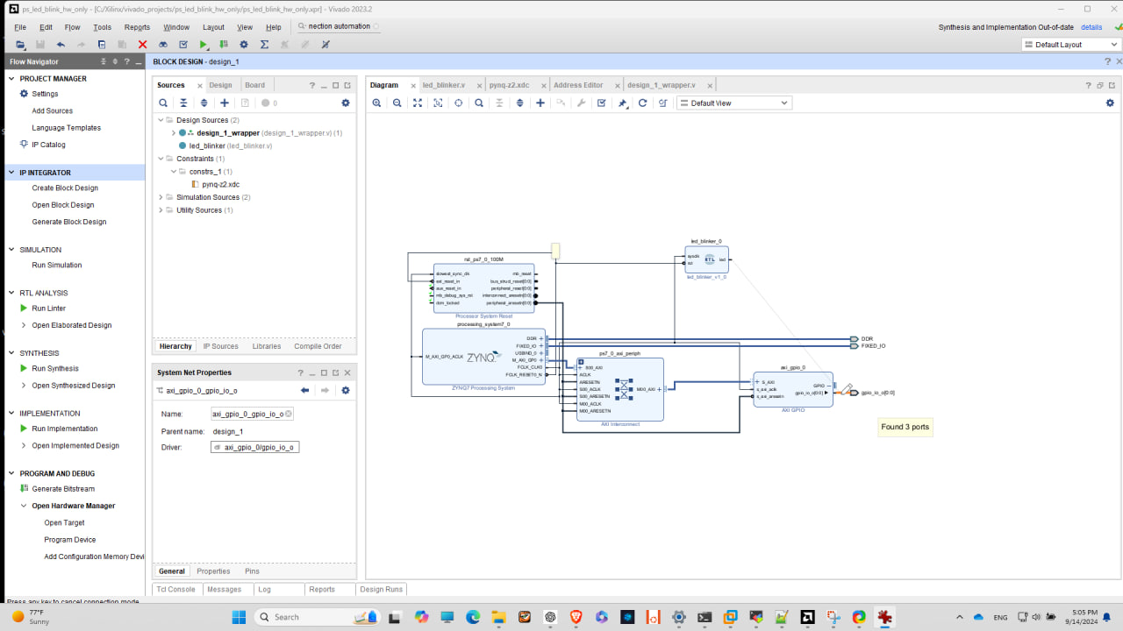Expand the Utility Sources node
Image resolution: width=1123 pixels, height=631 pixels.
click(x=161, y=210)
